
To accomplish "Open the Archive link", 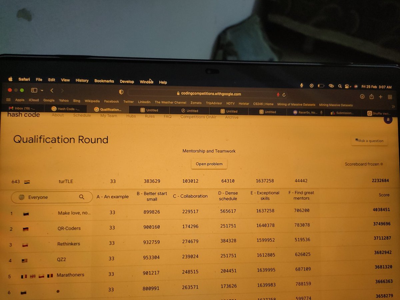I will click(232, 117).
